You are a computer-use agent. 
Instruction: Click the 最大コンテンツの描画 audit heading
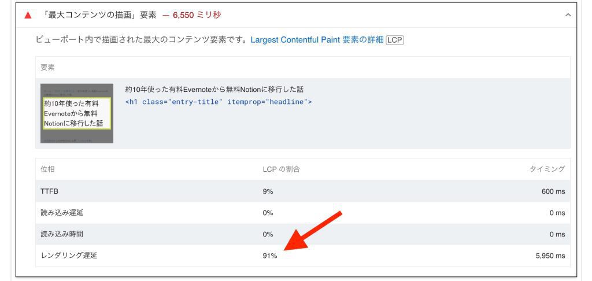point(99,14)
